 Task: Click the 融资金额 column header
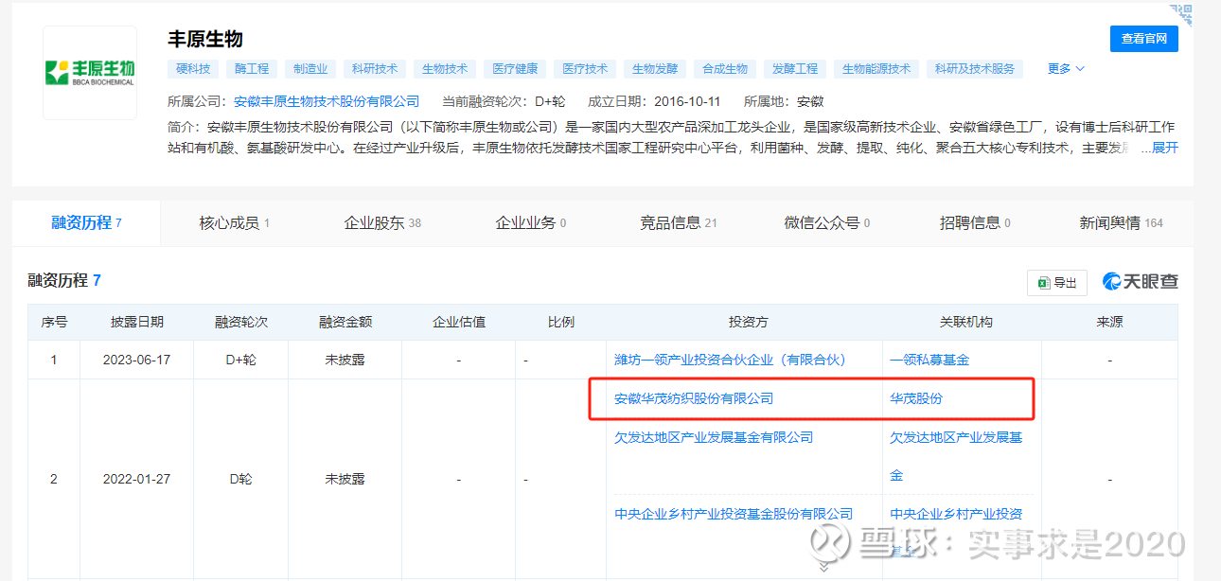(x=345, y=322)
